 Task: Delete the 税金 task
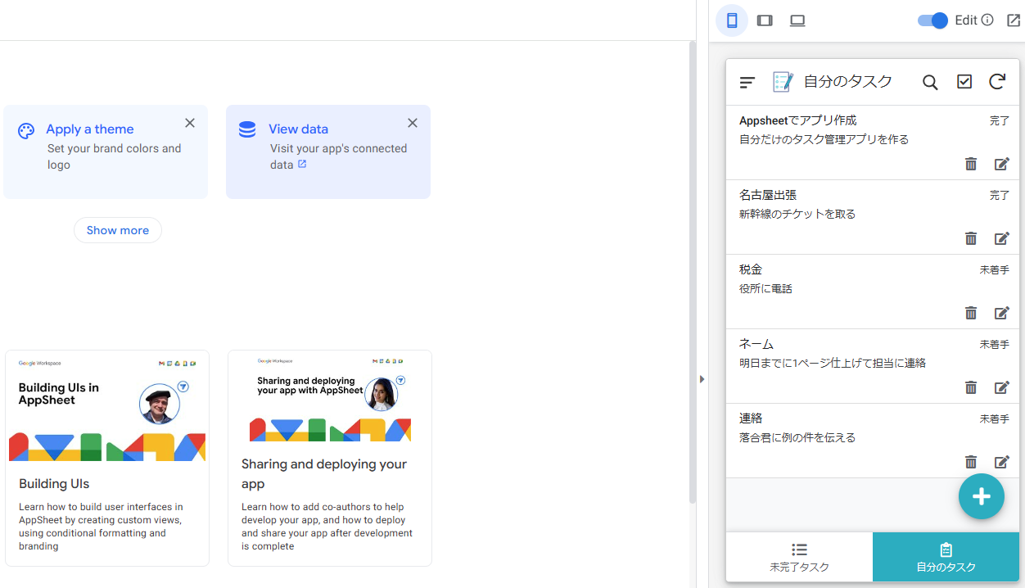971,313
